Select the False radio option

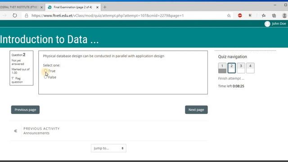click(x=45, y=77)
